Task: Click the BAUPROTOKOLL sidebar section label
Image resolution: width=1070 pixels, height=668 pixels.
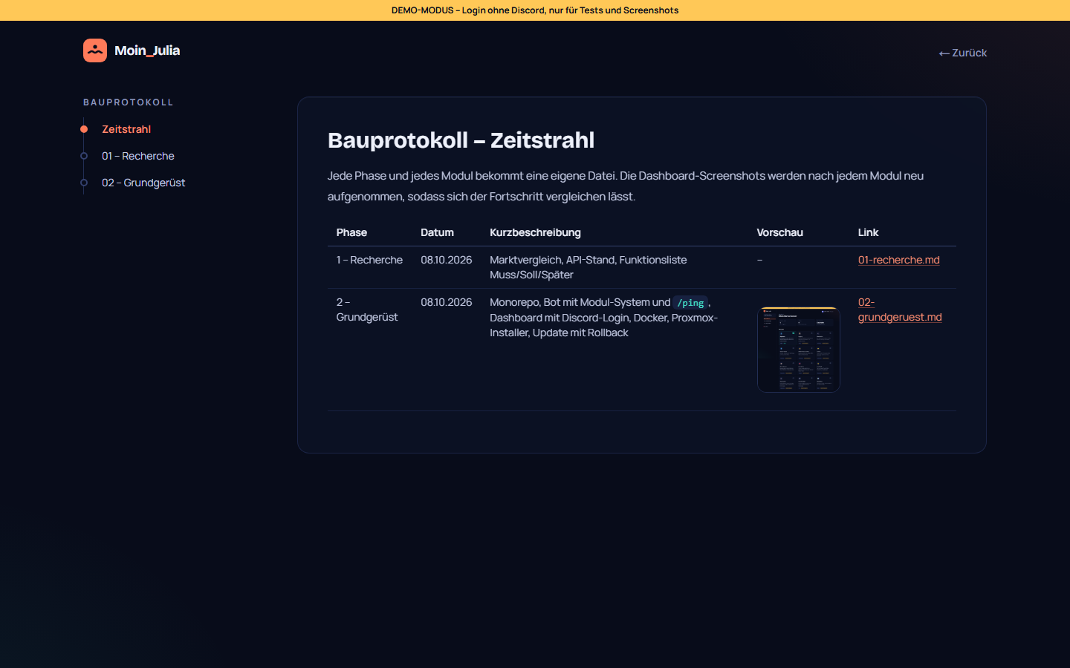Action: coord(129,102)
